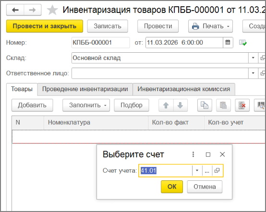The width and height of the screenshot is (266, 212).
Task: Click the document posted status icon
Action: [243, 43]
